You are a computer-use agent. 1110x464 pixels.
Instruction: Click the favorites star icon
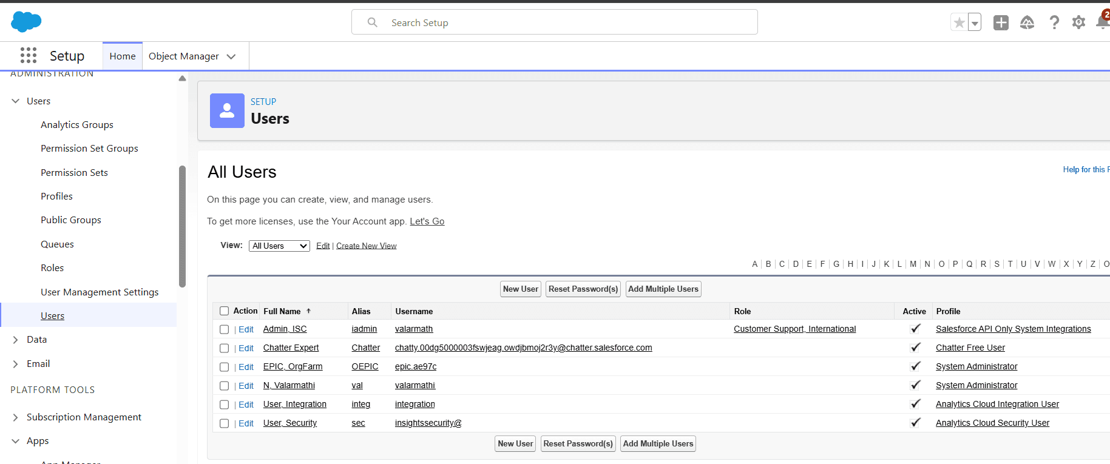pos(959,22)
